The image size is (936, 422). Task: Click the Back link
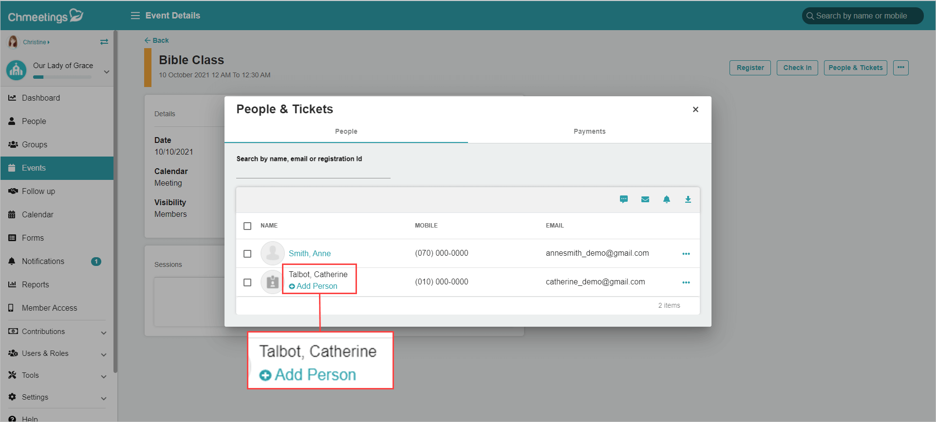pyautogui.click(x=156, y=40)
